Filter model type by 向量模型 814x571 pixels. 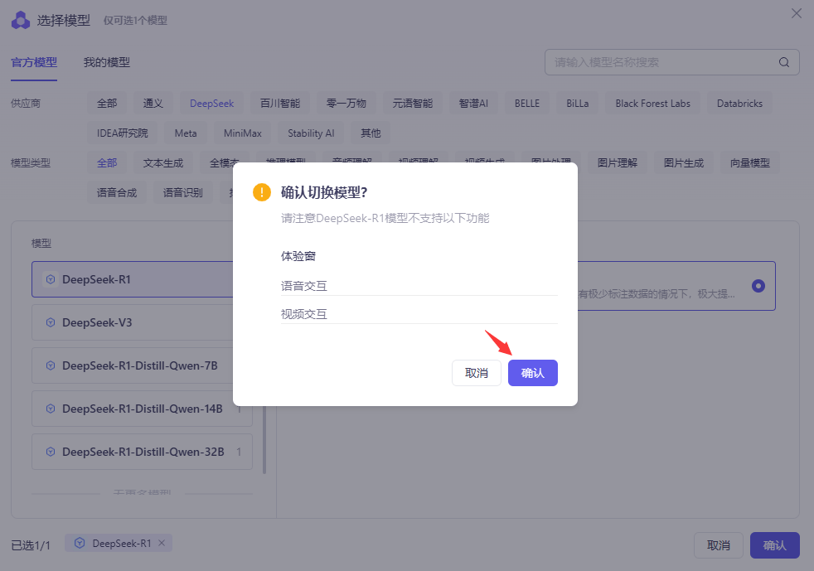point(750,163)
